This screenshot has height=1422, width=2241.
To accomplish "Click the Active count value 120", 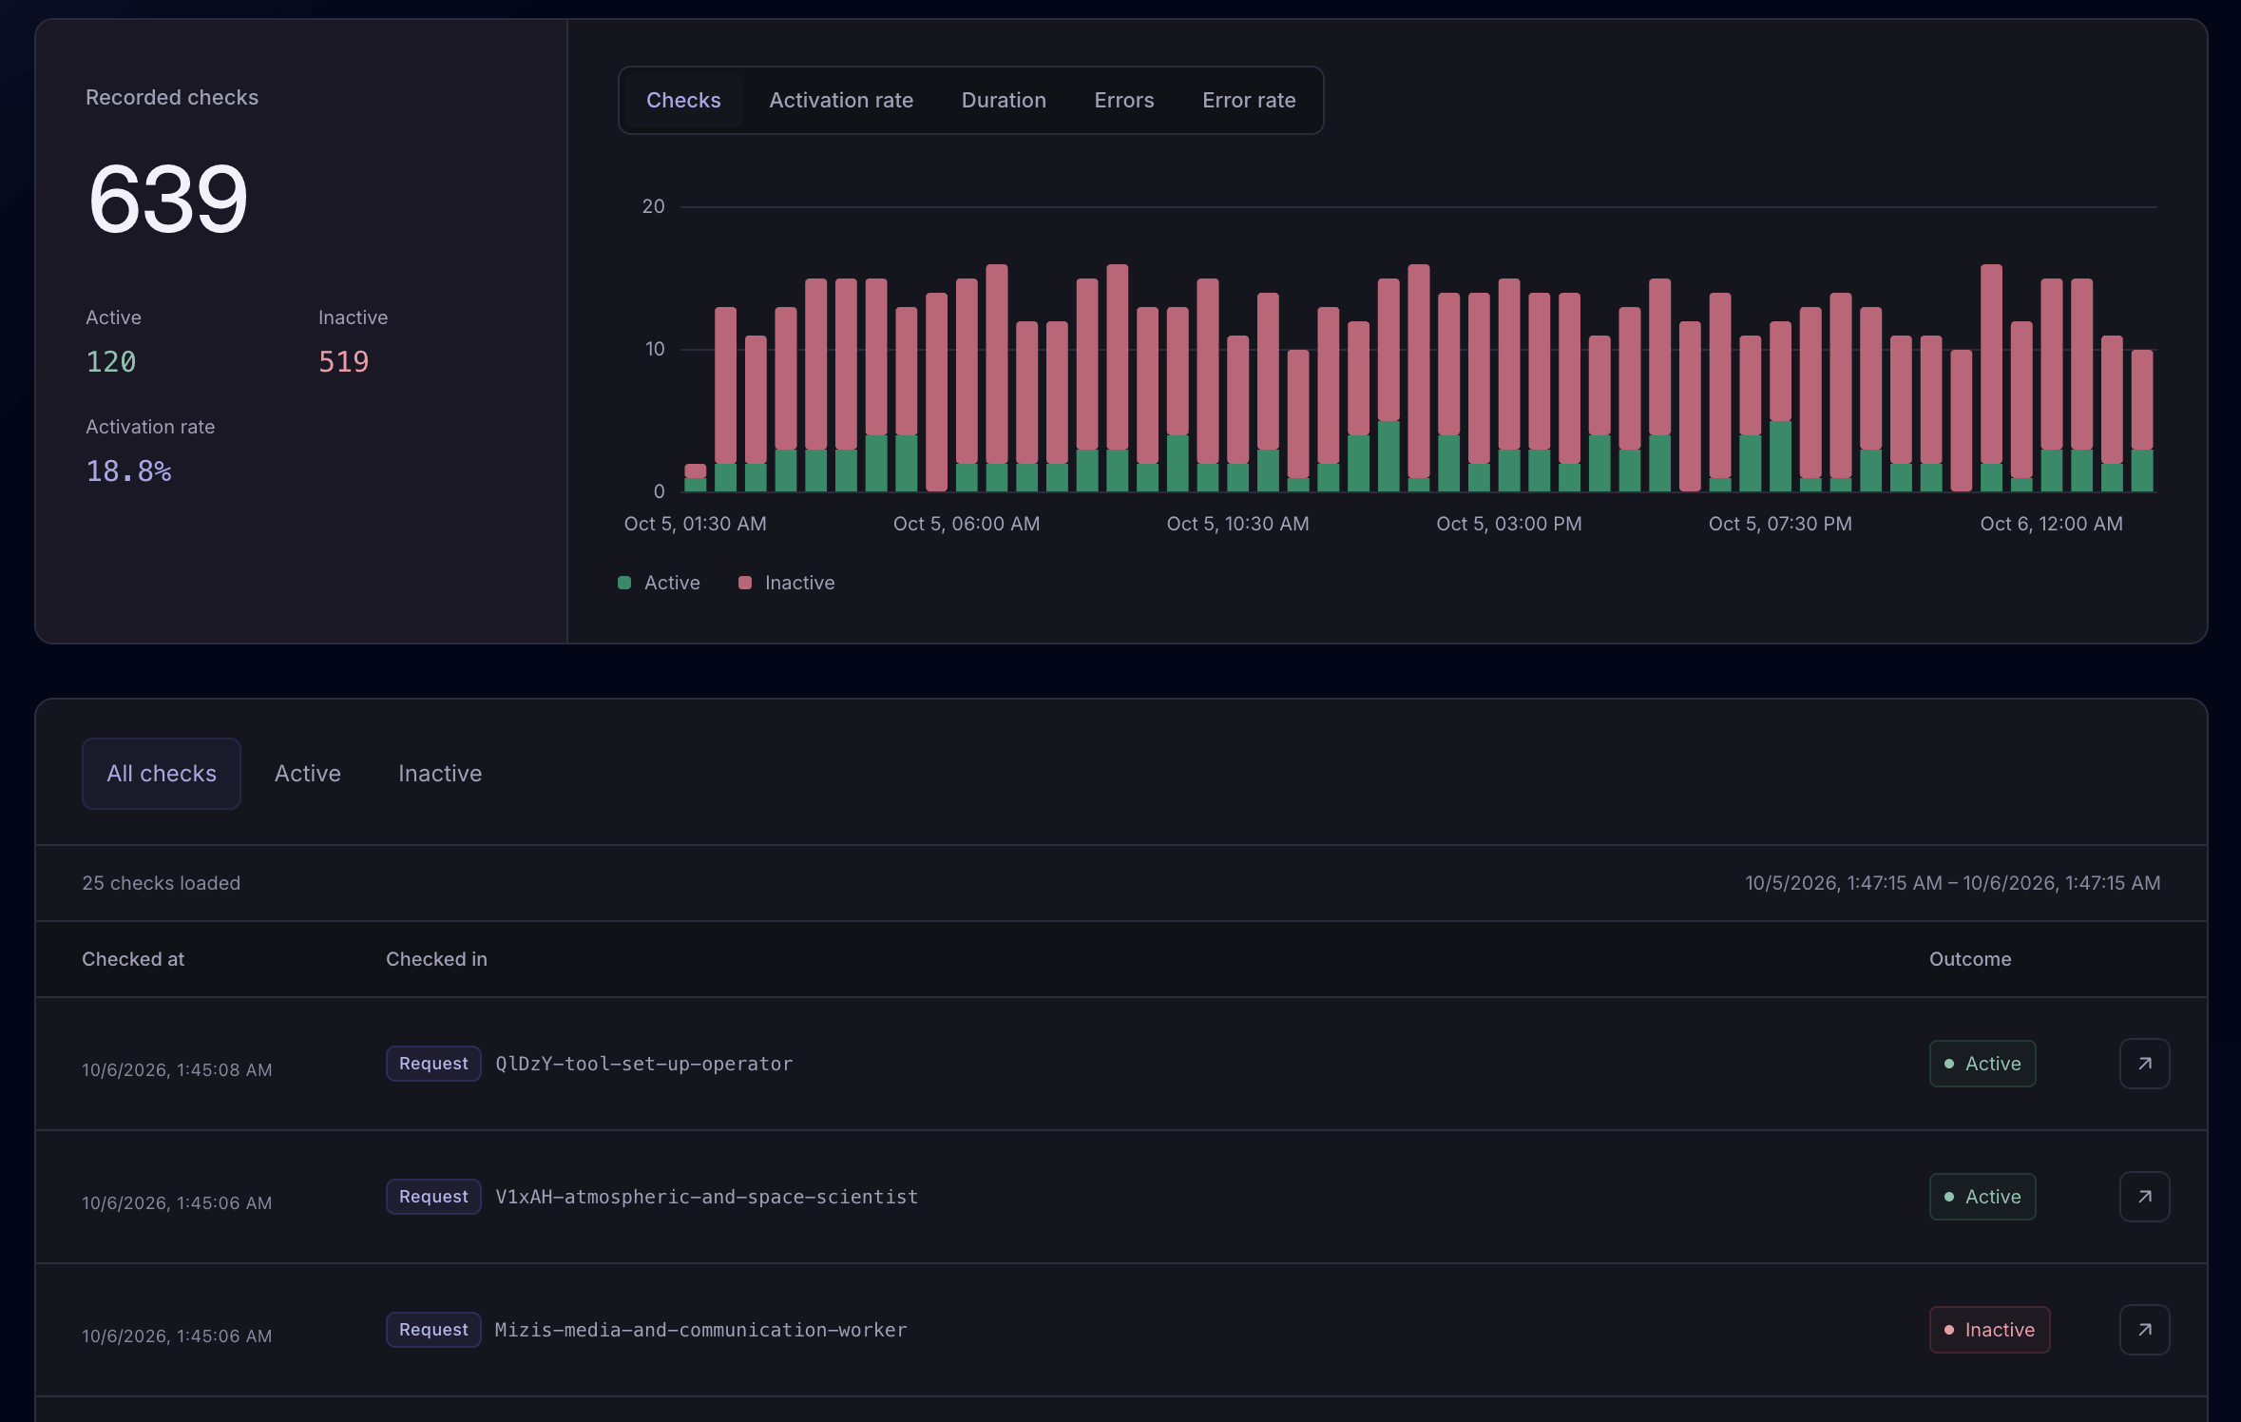I will click(111, 362).
